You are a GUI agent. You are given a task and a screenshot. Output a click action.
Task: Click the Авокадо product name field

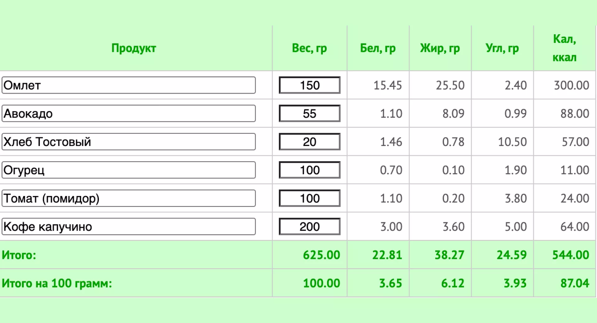129,114
